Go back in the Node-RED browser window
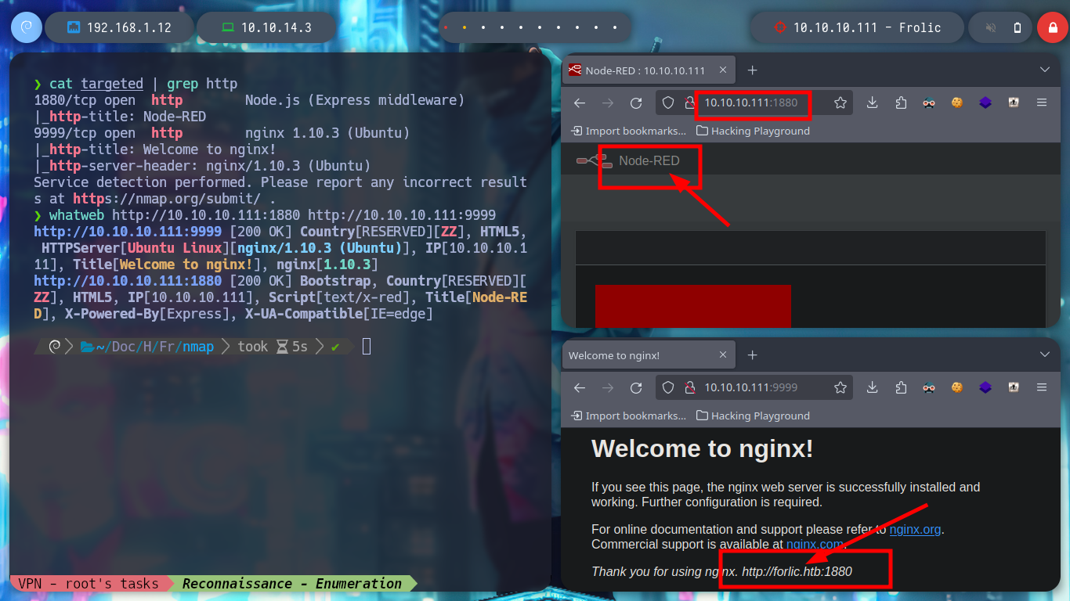The image size is (1070, 601). click(x=580, y=103)
